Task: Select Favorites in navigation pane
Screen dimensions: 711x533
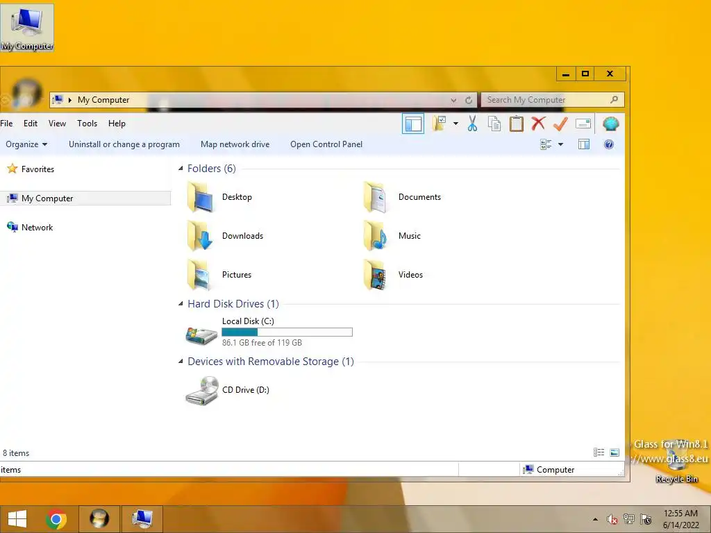Action: pyautogui.click(x=31, y=169)
